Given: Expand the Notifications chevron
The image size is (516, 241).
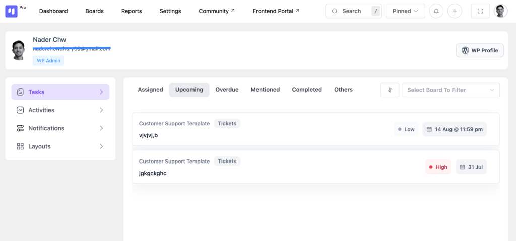Looking at the screenshot, I should 101,128.
